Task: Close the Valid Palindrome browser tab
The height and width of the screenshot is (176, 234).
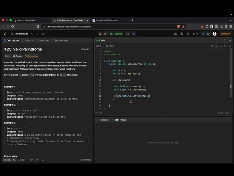Action: 87,21
